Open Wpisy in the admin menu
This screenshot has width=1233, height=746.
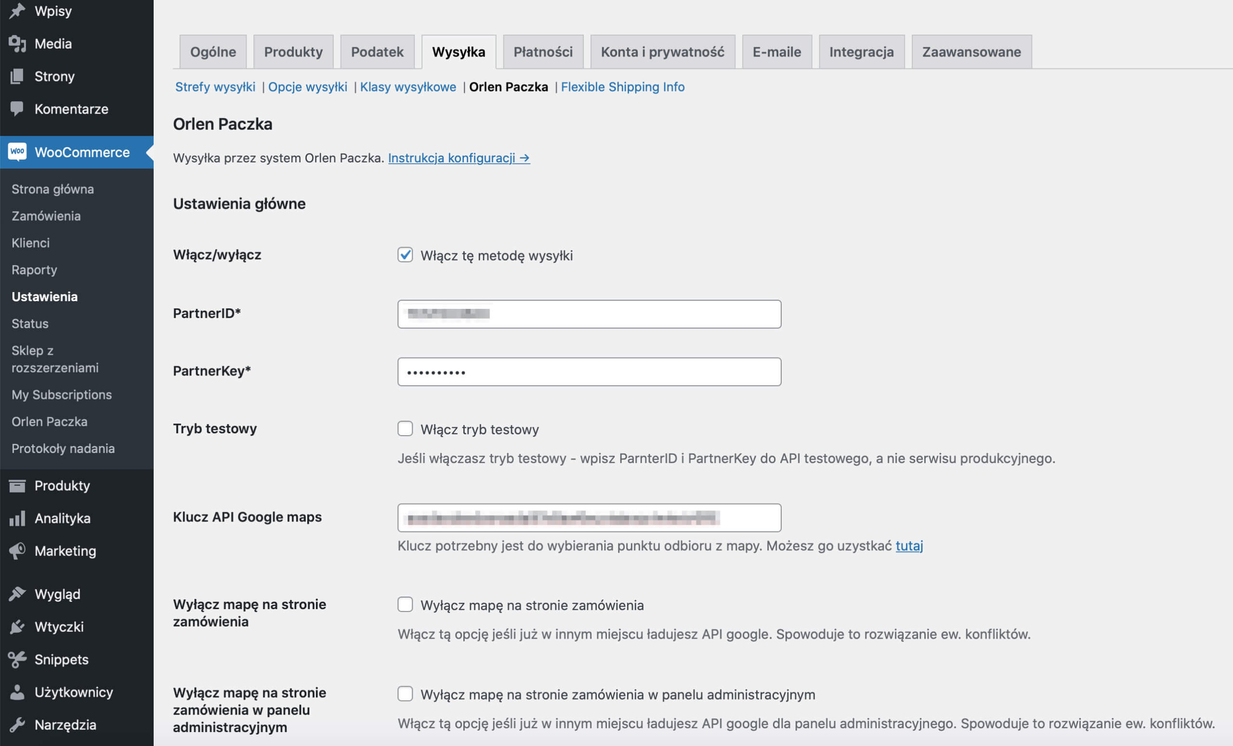coord(53,11)
